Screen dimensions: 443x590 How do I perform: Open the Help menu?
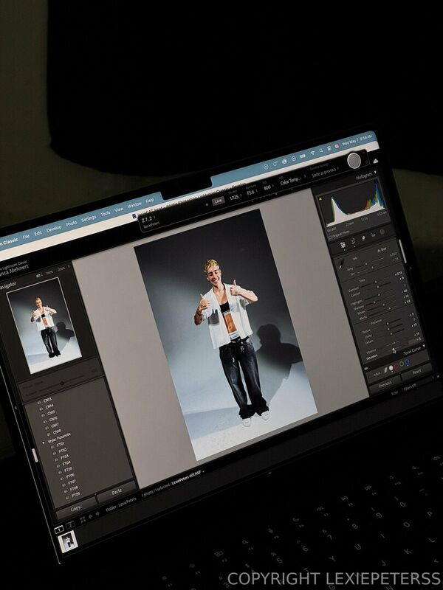pyautogui.click(x=150, y=201)
